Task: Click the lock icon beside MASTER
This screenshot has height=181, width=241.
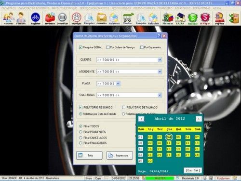Action: [x=144, y=178]
